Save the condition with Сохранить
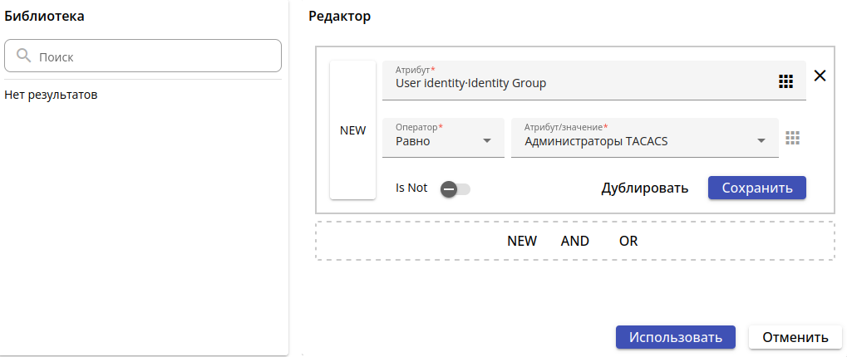 click(756, 188)
